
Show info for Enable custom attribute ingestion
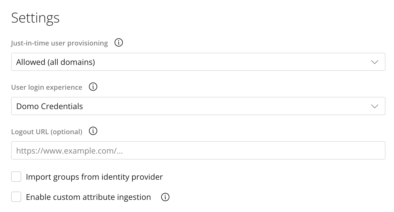pyautogui.click(x=165, y=197)
